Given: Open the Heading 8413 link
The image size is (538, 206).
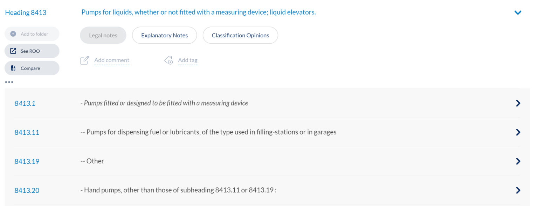Looking at the screenshot, I should [x=26, y=12].
